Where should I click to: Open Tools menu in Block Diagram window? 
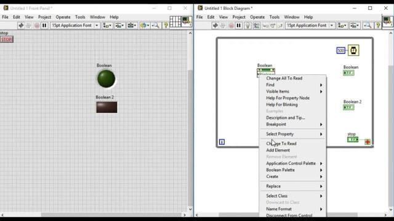click(275, 17)
